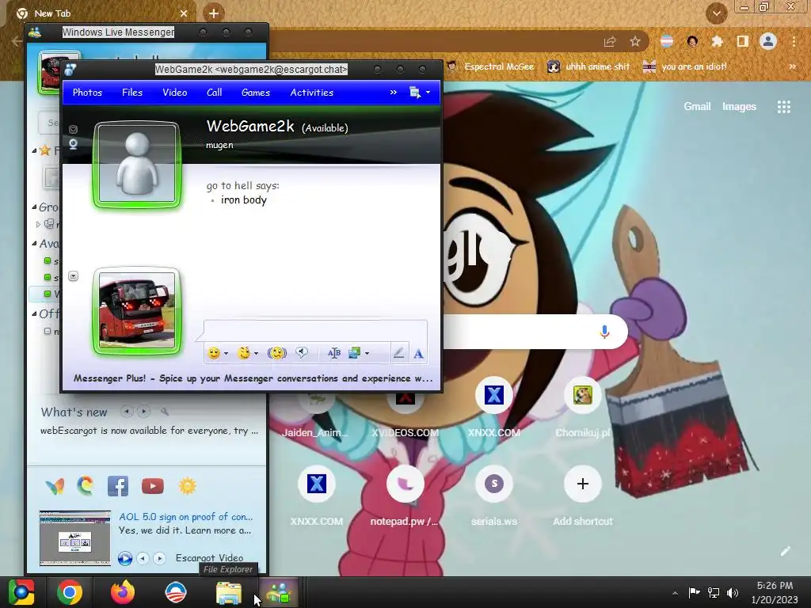Send a nudge to WebGame2k
The image size is (811, 608).
[277, 353]
